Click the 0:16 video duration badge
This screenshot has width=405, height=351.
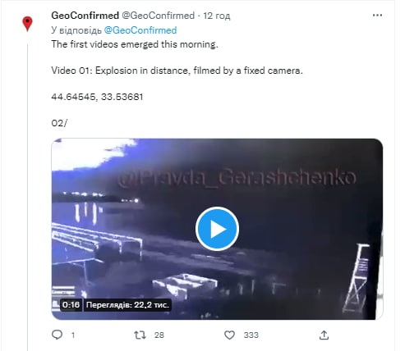(x=71, y=304)
